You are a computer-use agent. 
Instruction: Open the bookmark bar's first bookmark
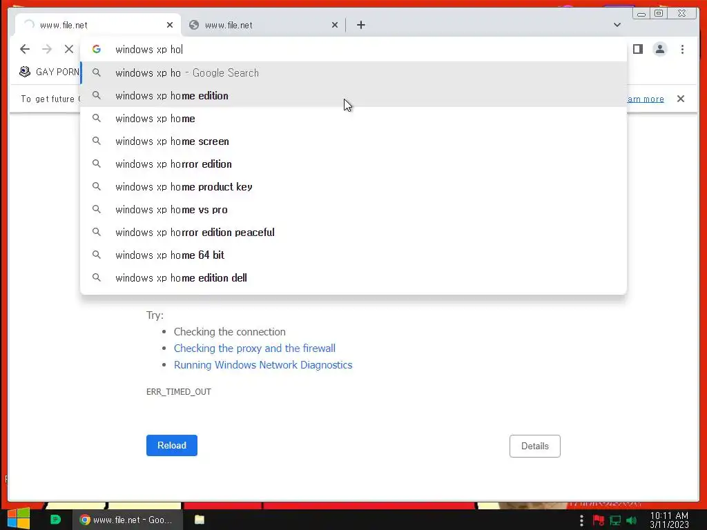click(49, 72)
